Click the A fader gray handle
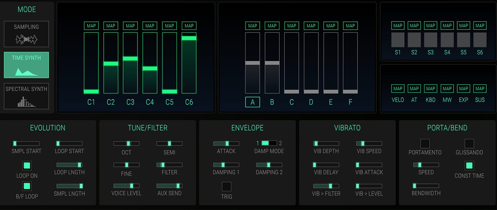 point(252,63)
